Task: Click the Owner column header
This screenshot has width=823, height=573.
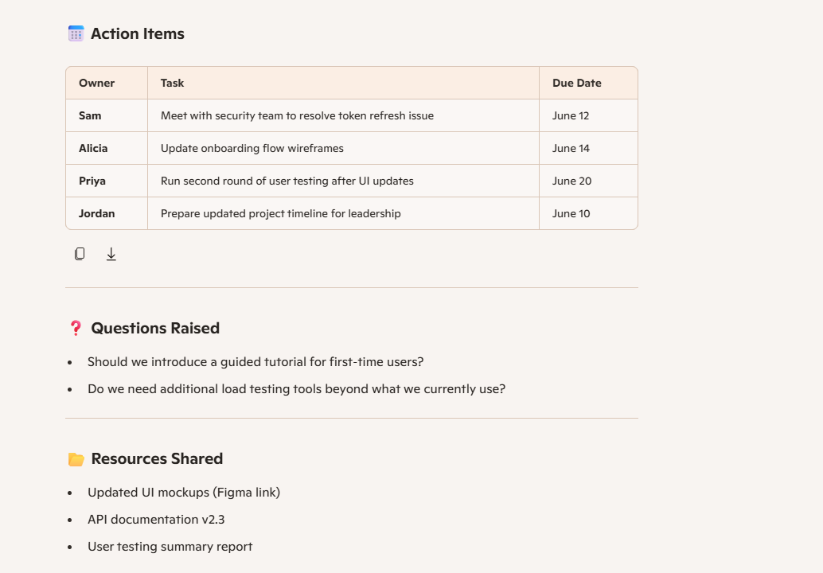Action: (x=107, y=83)
